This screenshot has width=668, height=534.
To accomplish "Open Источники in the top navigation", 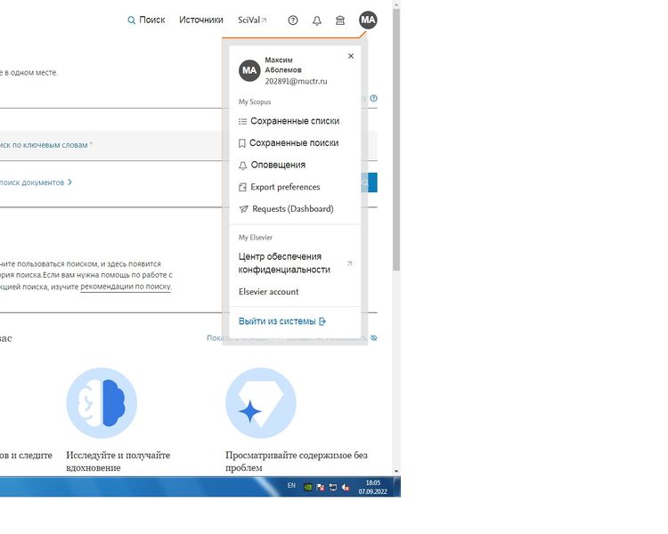I will click(201, 20).
